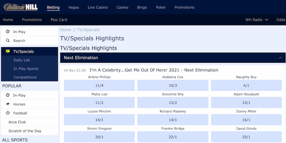Bet on Arlene Phillips at 11/4

click(x=99, y=85)
